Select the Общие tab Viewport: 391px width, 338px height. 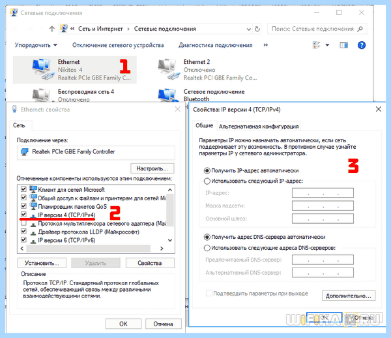[x=204, y=125]
